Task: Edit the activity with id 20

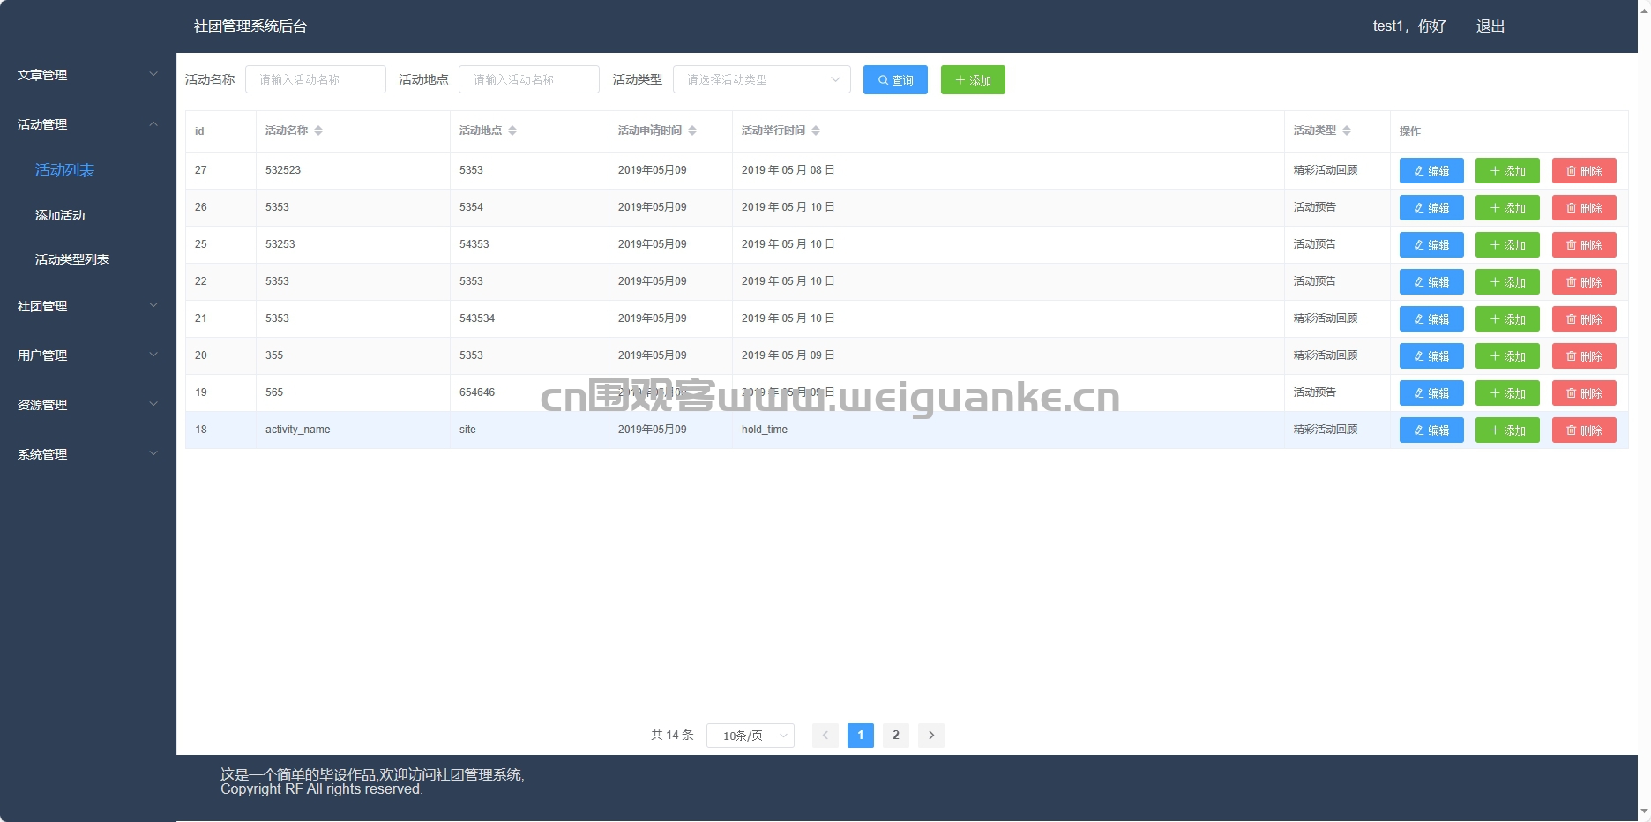Action: click(1431, 356)
